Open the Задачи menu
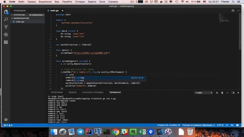Viewport: 244px width, 137px height. 92,2
